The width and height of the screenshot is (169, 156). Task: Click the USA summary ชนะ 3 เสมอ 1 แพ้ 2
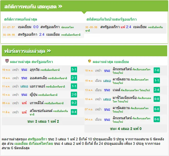[x=43, y=122]
